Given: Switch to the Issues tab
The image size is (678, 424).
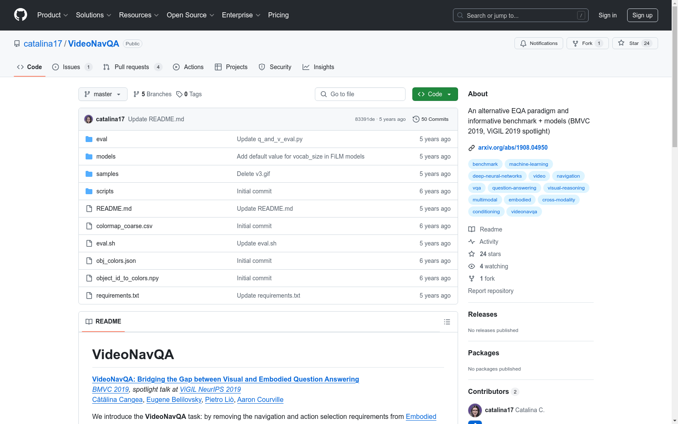Looking at the screenshot, I should (72, 67).
